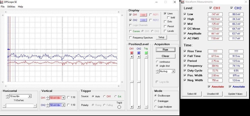The height and width of the screenshot is (116, 250).
Task: Reset Trig level with green x button
Action: click(x=146, y=53)
